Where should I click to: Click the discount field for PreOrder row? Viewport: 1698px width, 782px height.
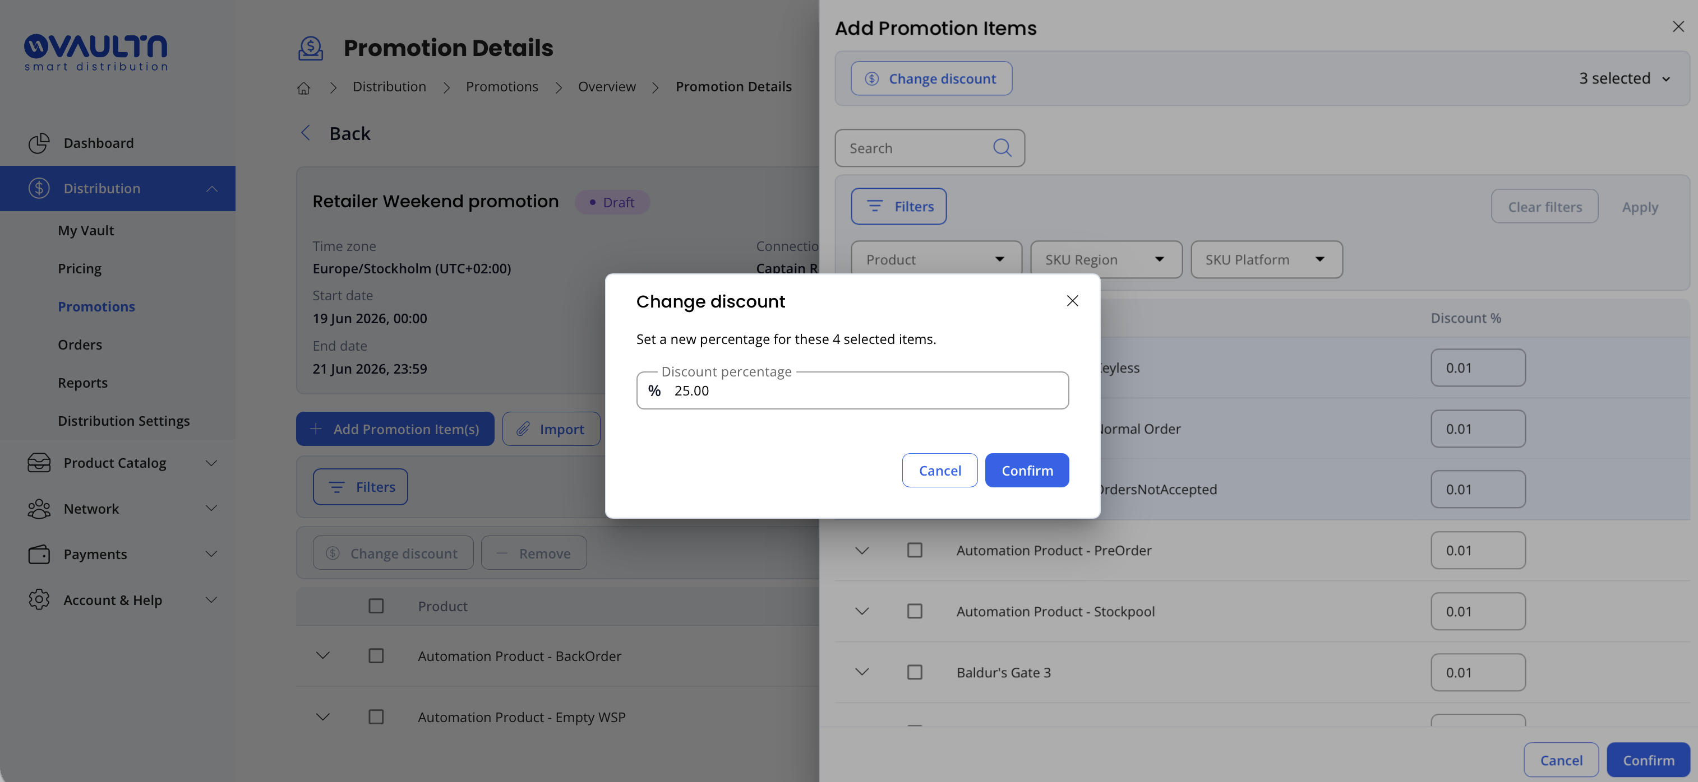pyautogui.click(x=1478, y=550)
